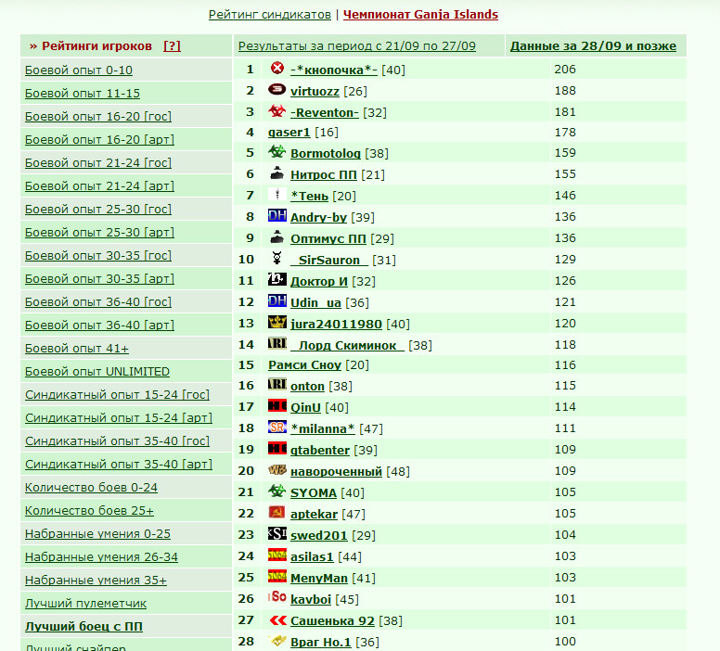Viewport: 720px width, 651px height.
Task: Select Боевой опыт 16-20 [гос] rating
Action: pyautogui.click(x=98, y=117)
